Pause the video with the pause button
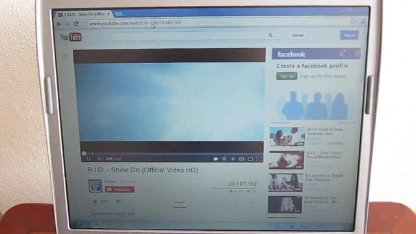 88,159
